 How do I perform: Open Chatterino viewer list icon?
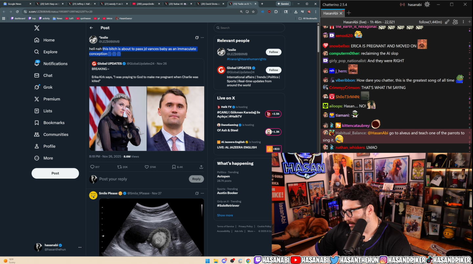tap(455, 22)
